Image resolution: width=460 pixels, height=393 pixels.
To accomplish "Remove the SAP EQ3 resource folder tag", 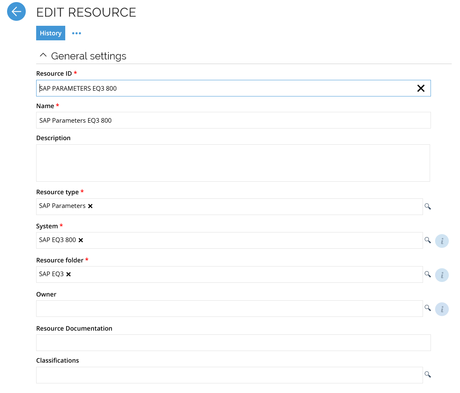I will coord(68,274).
